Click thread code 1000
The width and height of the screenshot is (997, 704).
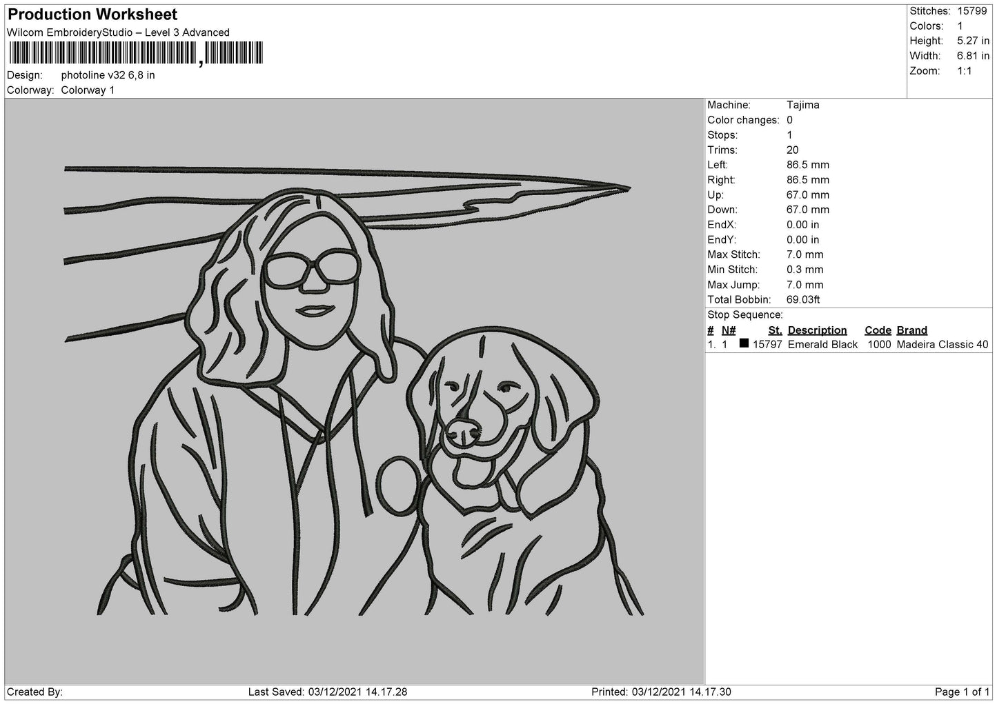pyautogui.click(x=879, y=345)
